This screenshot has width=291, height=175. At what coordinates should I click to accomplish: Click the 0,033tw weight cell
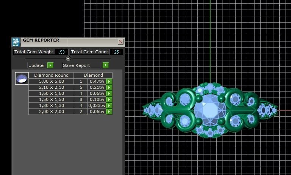97,105
